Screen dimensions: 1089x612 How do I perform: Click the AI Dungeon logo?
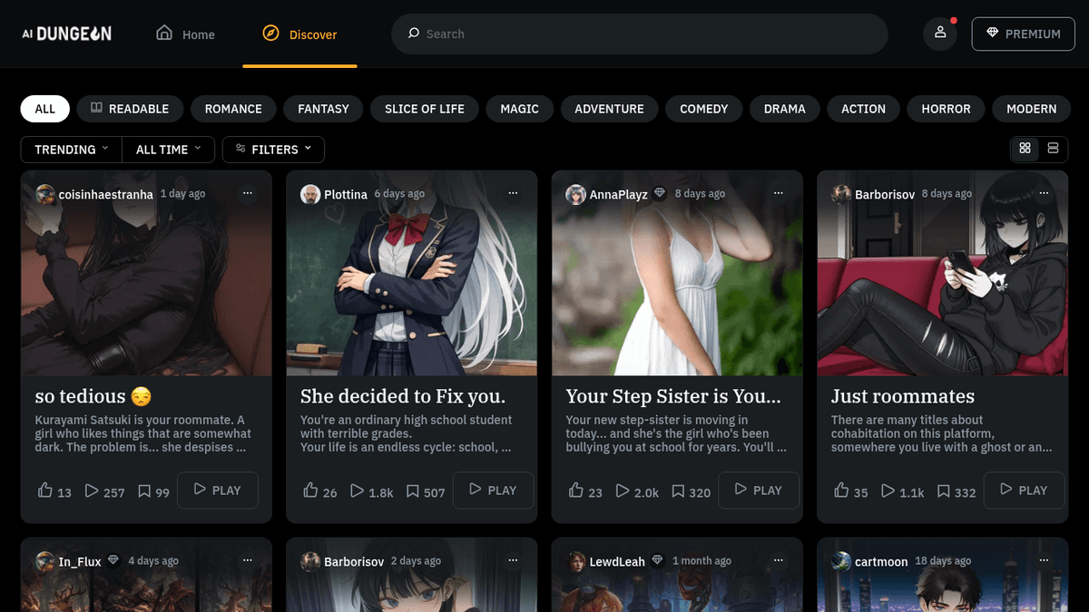coord(67,34)
